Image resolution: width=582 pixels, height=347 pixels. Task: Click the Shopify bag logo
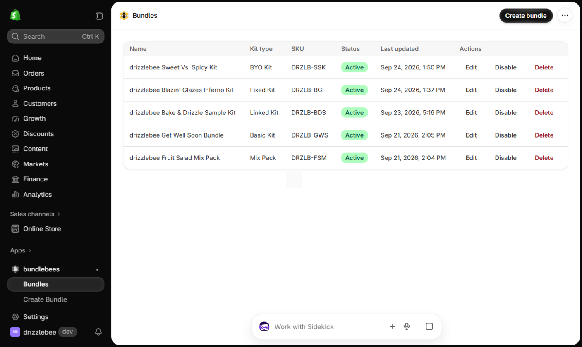tap(15, 16)
